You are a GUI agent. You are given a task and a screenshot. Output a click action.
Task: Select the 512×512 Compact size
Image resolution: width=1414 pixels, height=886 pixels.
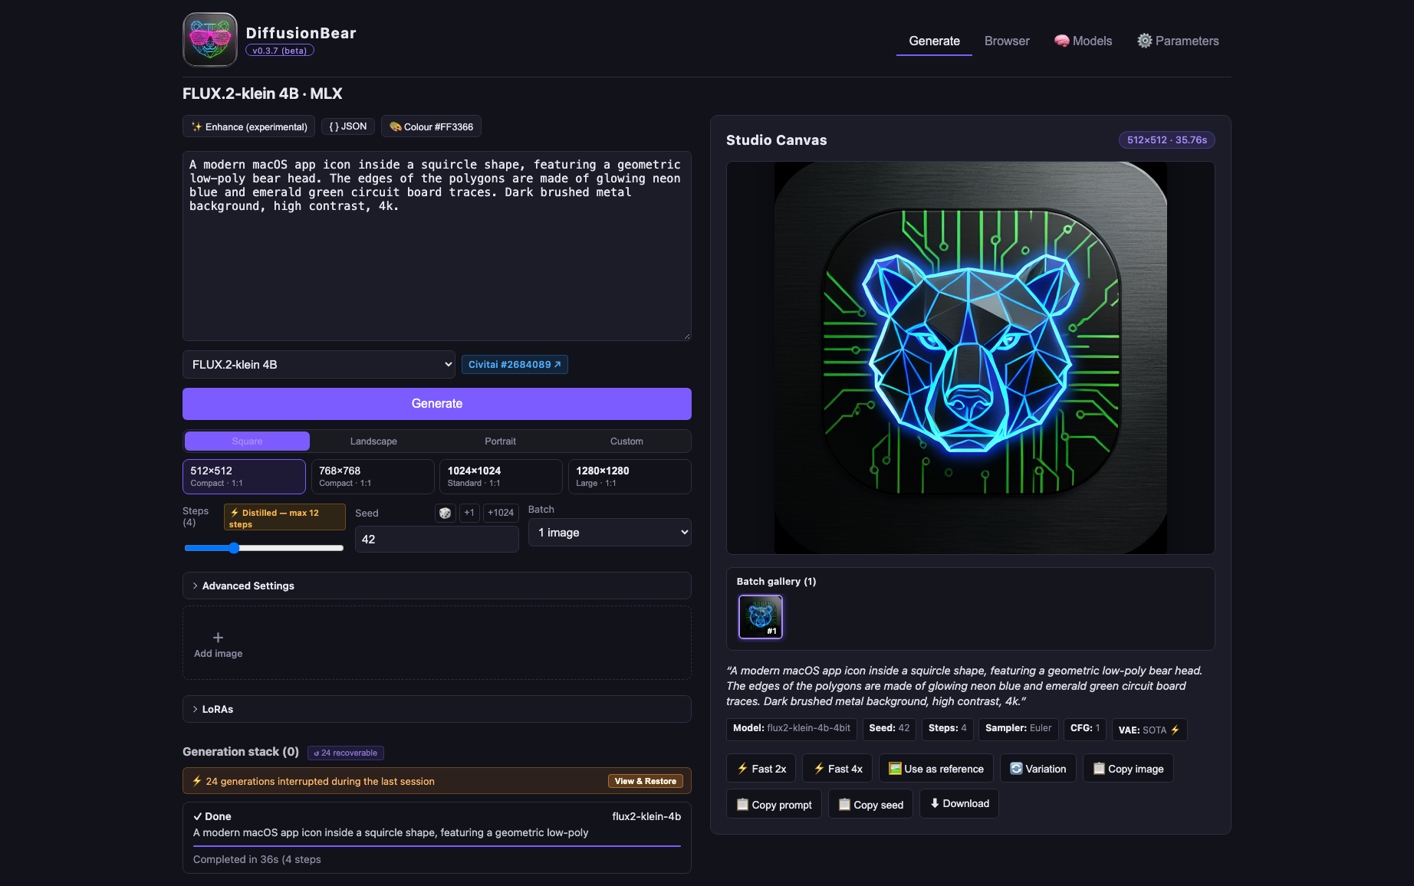tap(244, 477)
